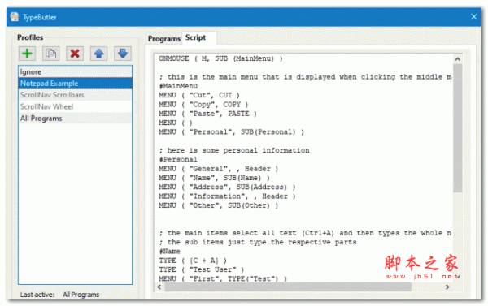Click the TYPE ( "Test User" ) line
Viewport: 488px width, 306px height.
(x=202, y=269)
